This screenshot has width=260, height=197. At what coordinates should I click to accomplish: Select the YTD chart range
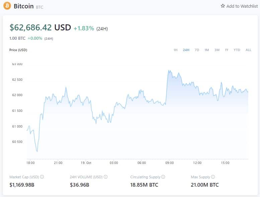[x=237, y=50]
